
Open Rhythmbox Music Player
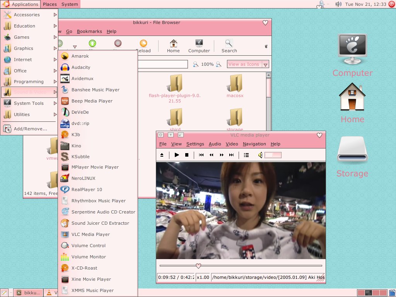point(98,201)
